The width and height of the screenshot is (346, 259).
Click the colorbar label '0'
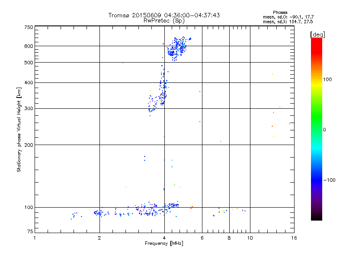click(324, 130)
